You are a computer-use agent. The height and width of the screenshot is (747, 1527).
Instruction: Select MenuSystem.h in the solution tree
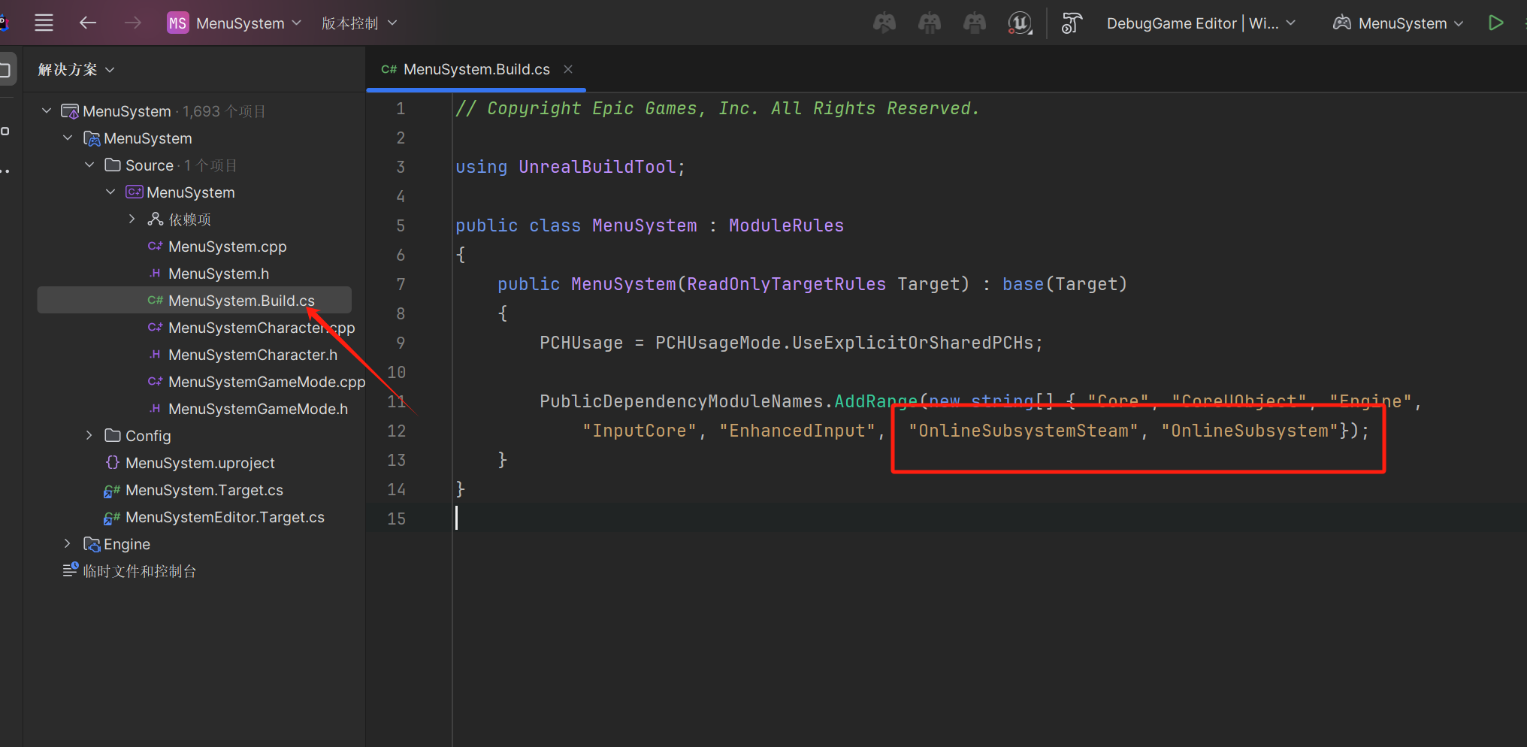pos(219,274)
